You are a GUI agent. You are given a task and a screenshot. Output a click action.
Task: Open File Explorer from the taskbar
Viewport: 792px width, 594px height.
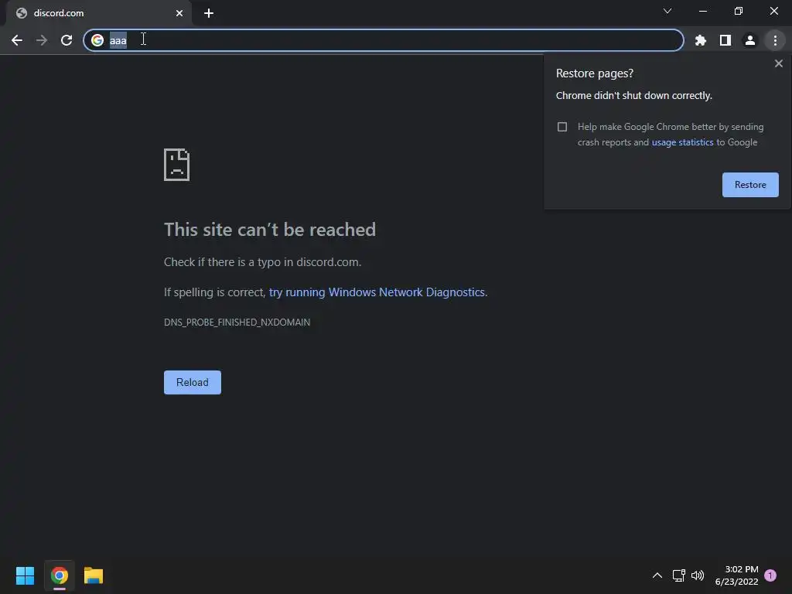tap(94, 575)
